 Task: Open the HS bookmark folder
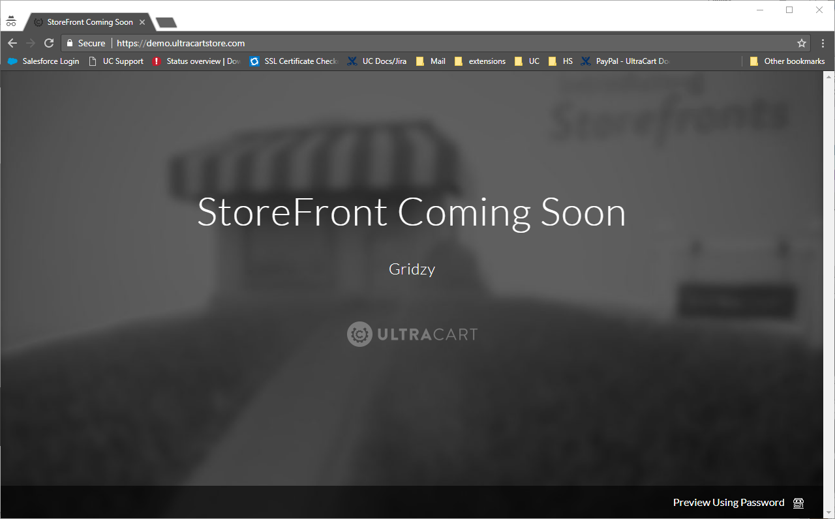561,61
